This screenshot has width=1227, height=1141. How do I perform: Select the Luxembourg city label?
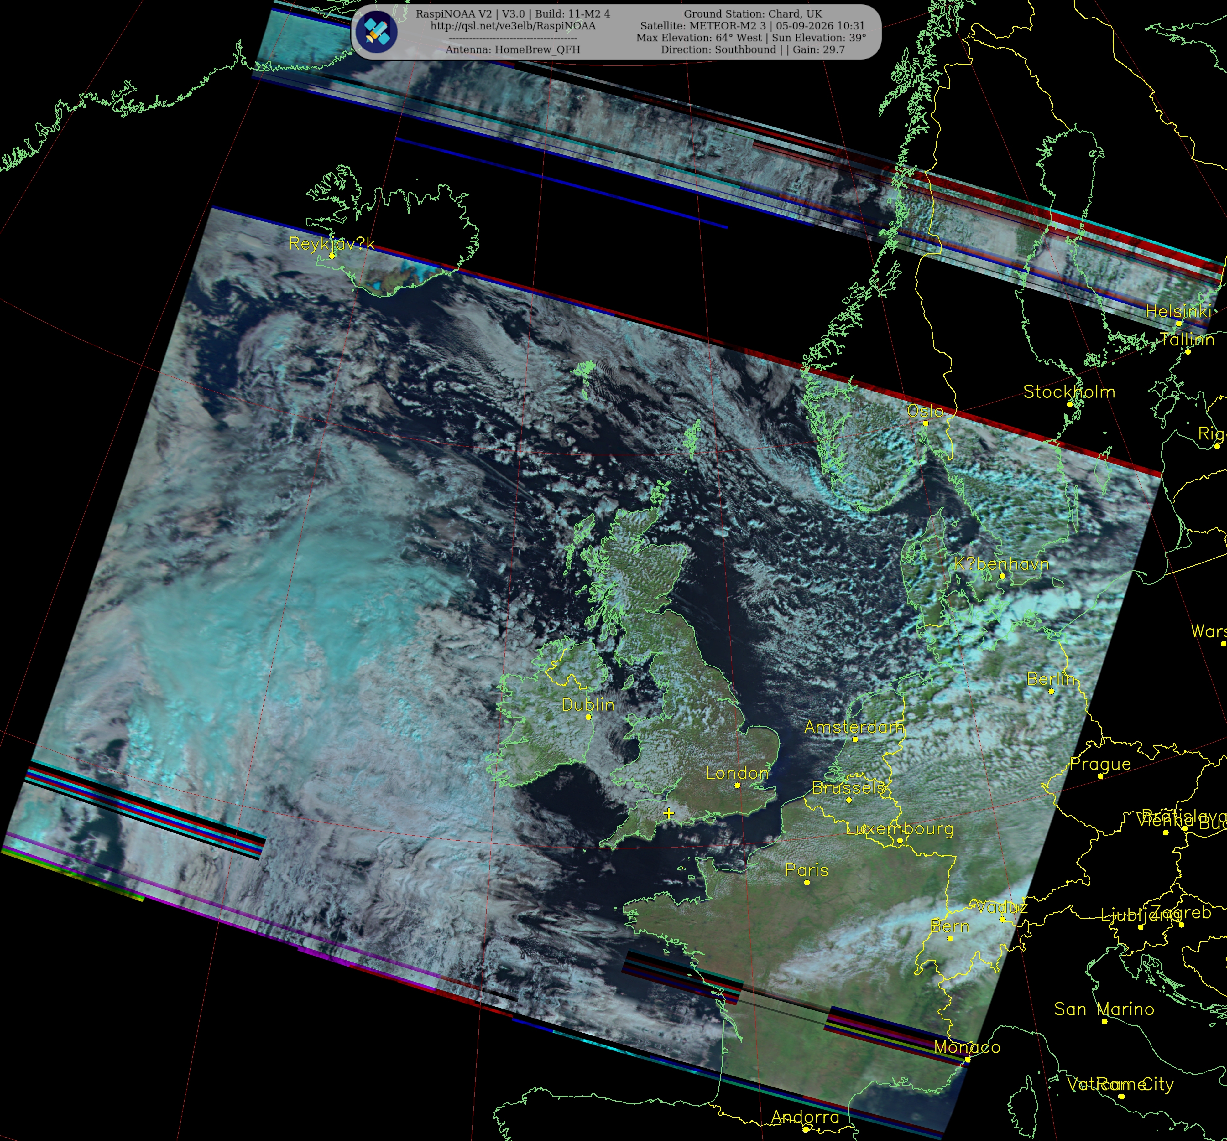pyautogui.click(x=899, y=829)
